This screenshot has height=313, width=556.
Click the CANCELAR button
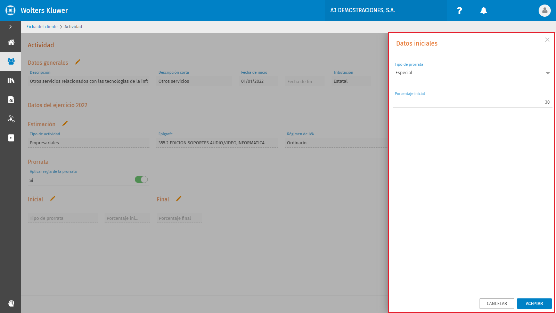pos(497,304)
